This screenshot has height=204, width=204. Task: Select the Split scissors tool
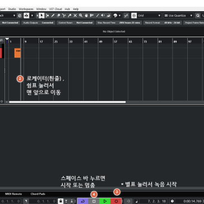64,16
